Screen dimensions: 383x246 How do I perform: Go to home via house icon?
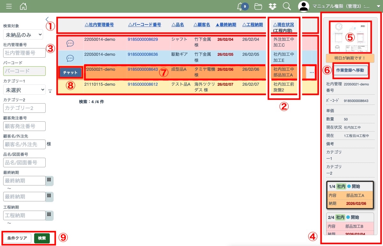[23, 6]
